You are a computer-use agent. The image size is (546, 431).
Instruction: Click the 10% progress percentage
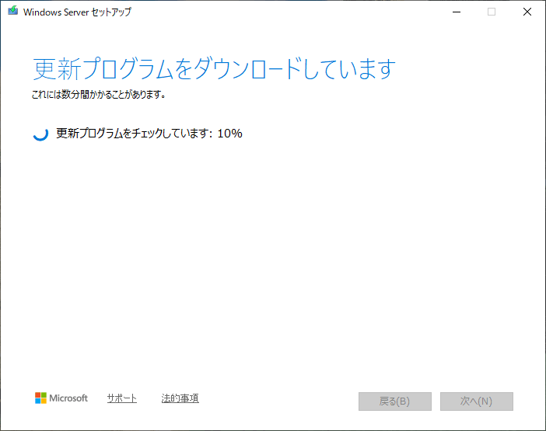click(x=229, y=133)
